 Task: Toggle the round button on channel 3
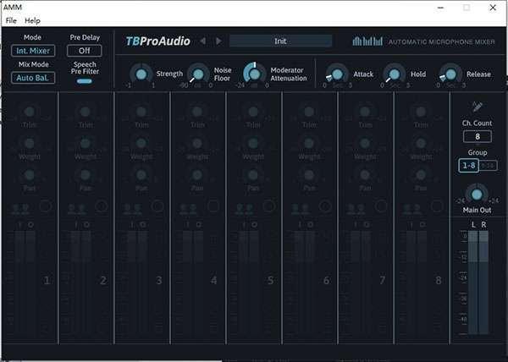pyautogui.click(x=157, y=206)
